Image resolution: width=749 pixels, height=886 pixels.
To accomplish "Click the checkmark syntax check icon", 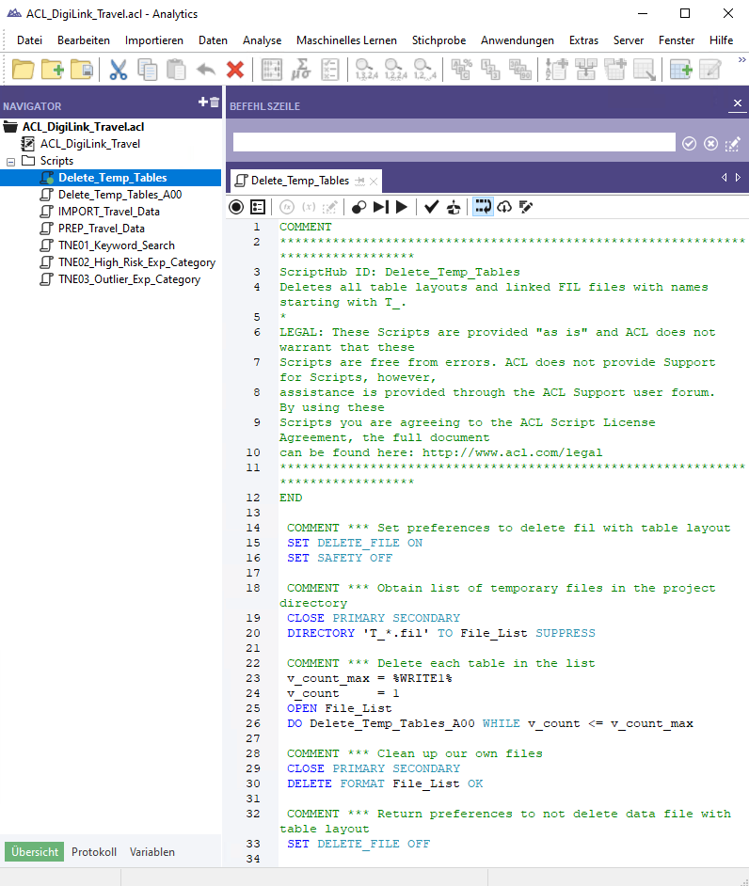I will point(432,207).
